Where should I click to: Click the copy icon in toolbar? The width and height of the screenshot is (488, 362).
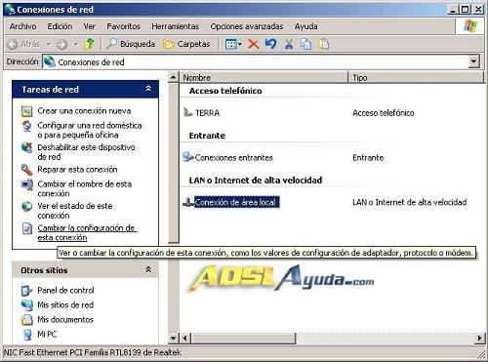coord(305,44)
